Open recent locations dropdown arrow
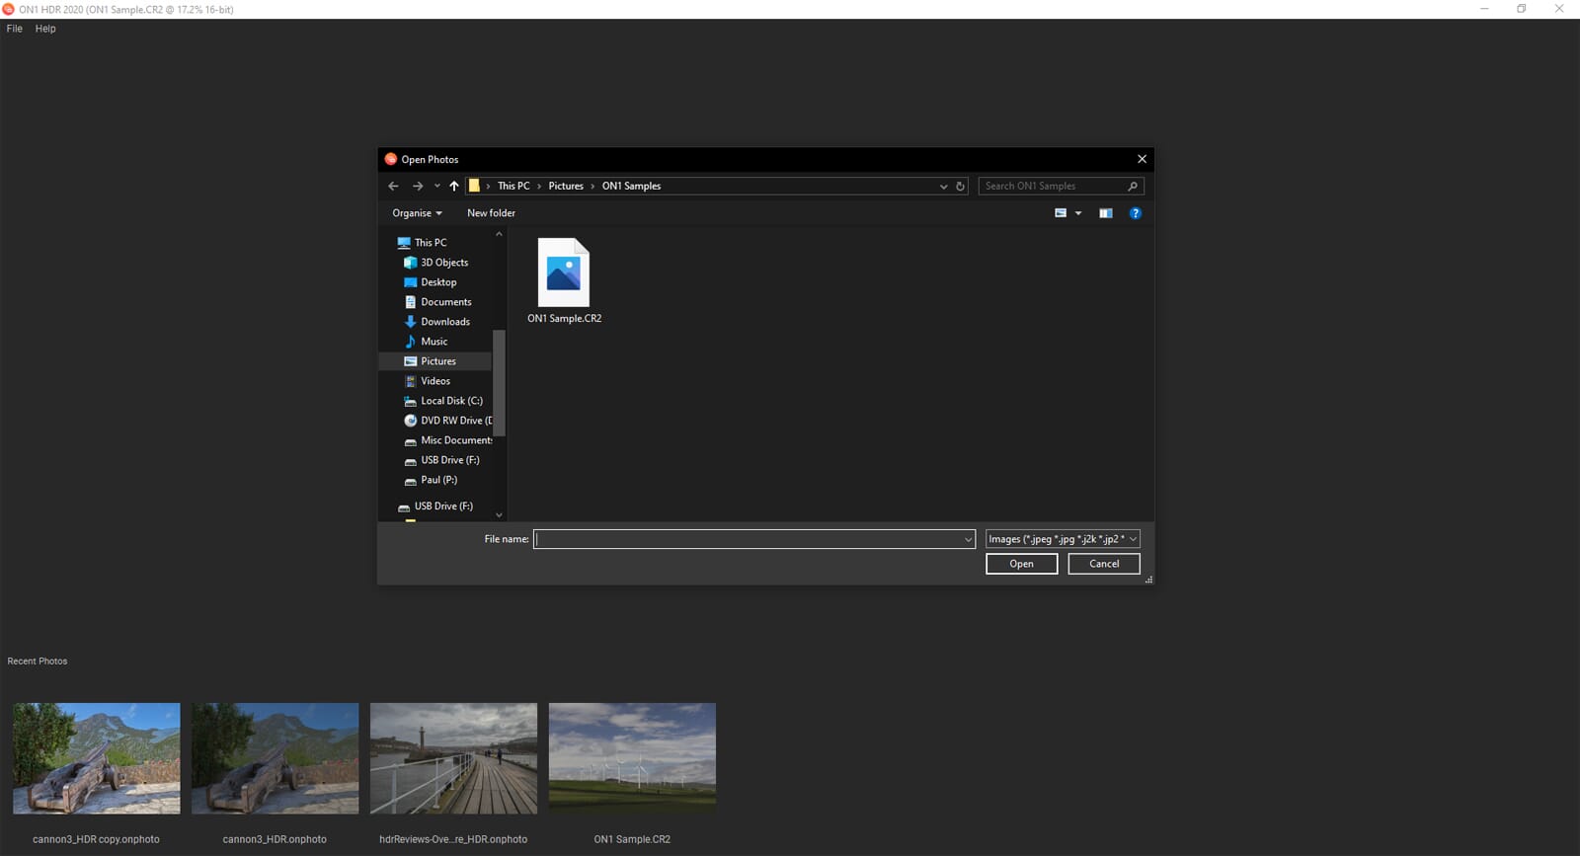 [x=436, y=186]
